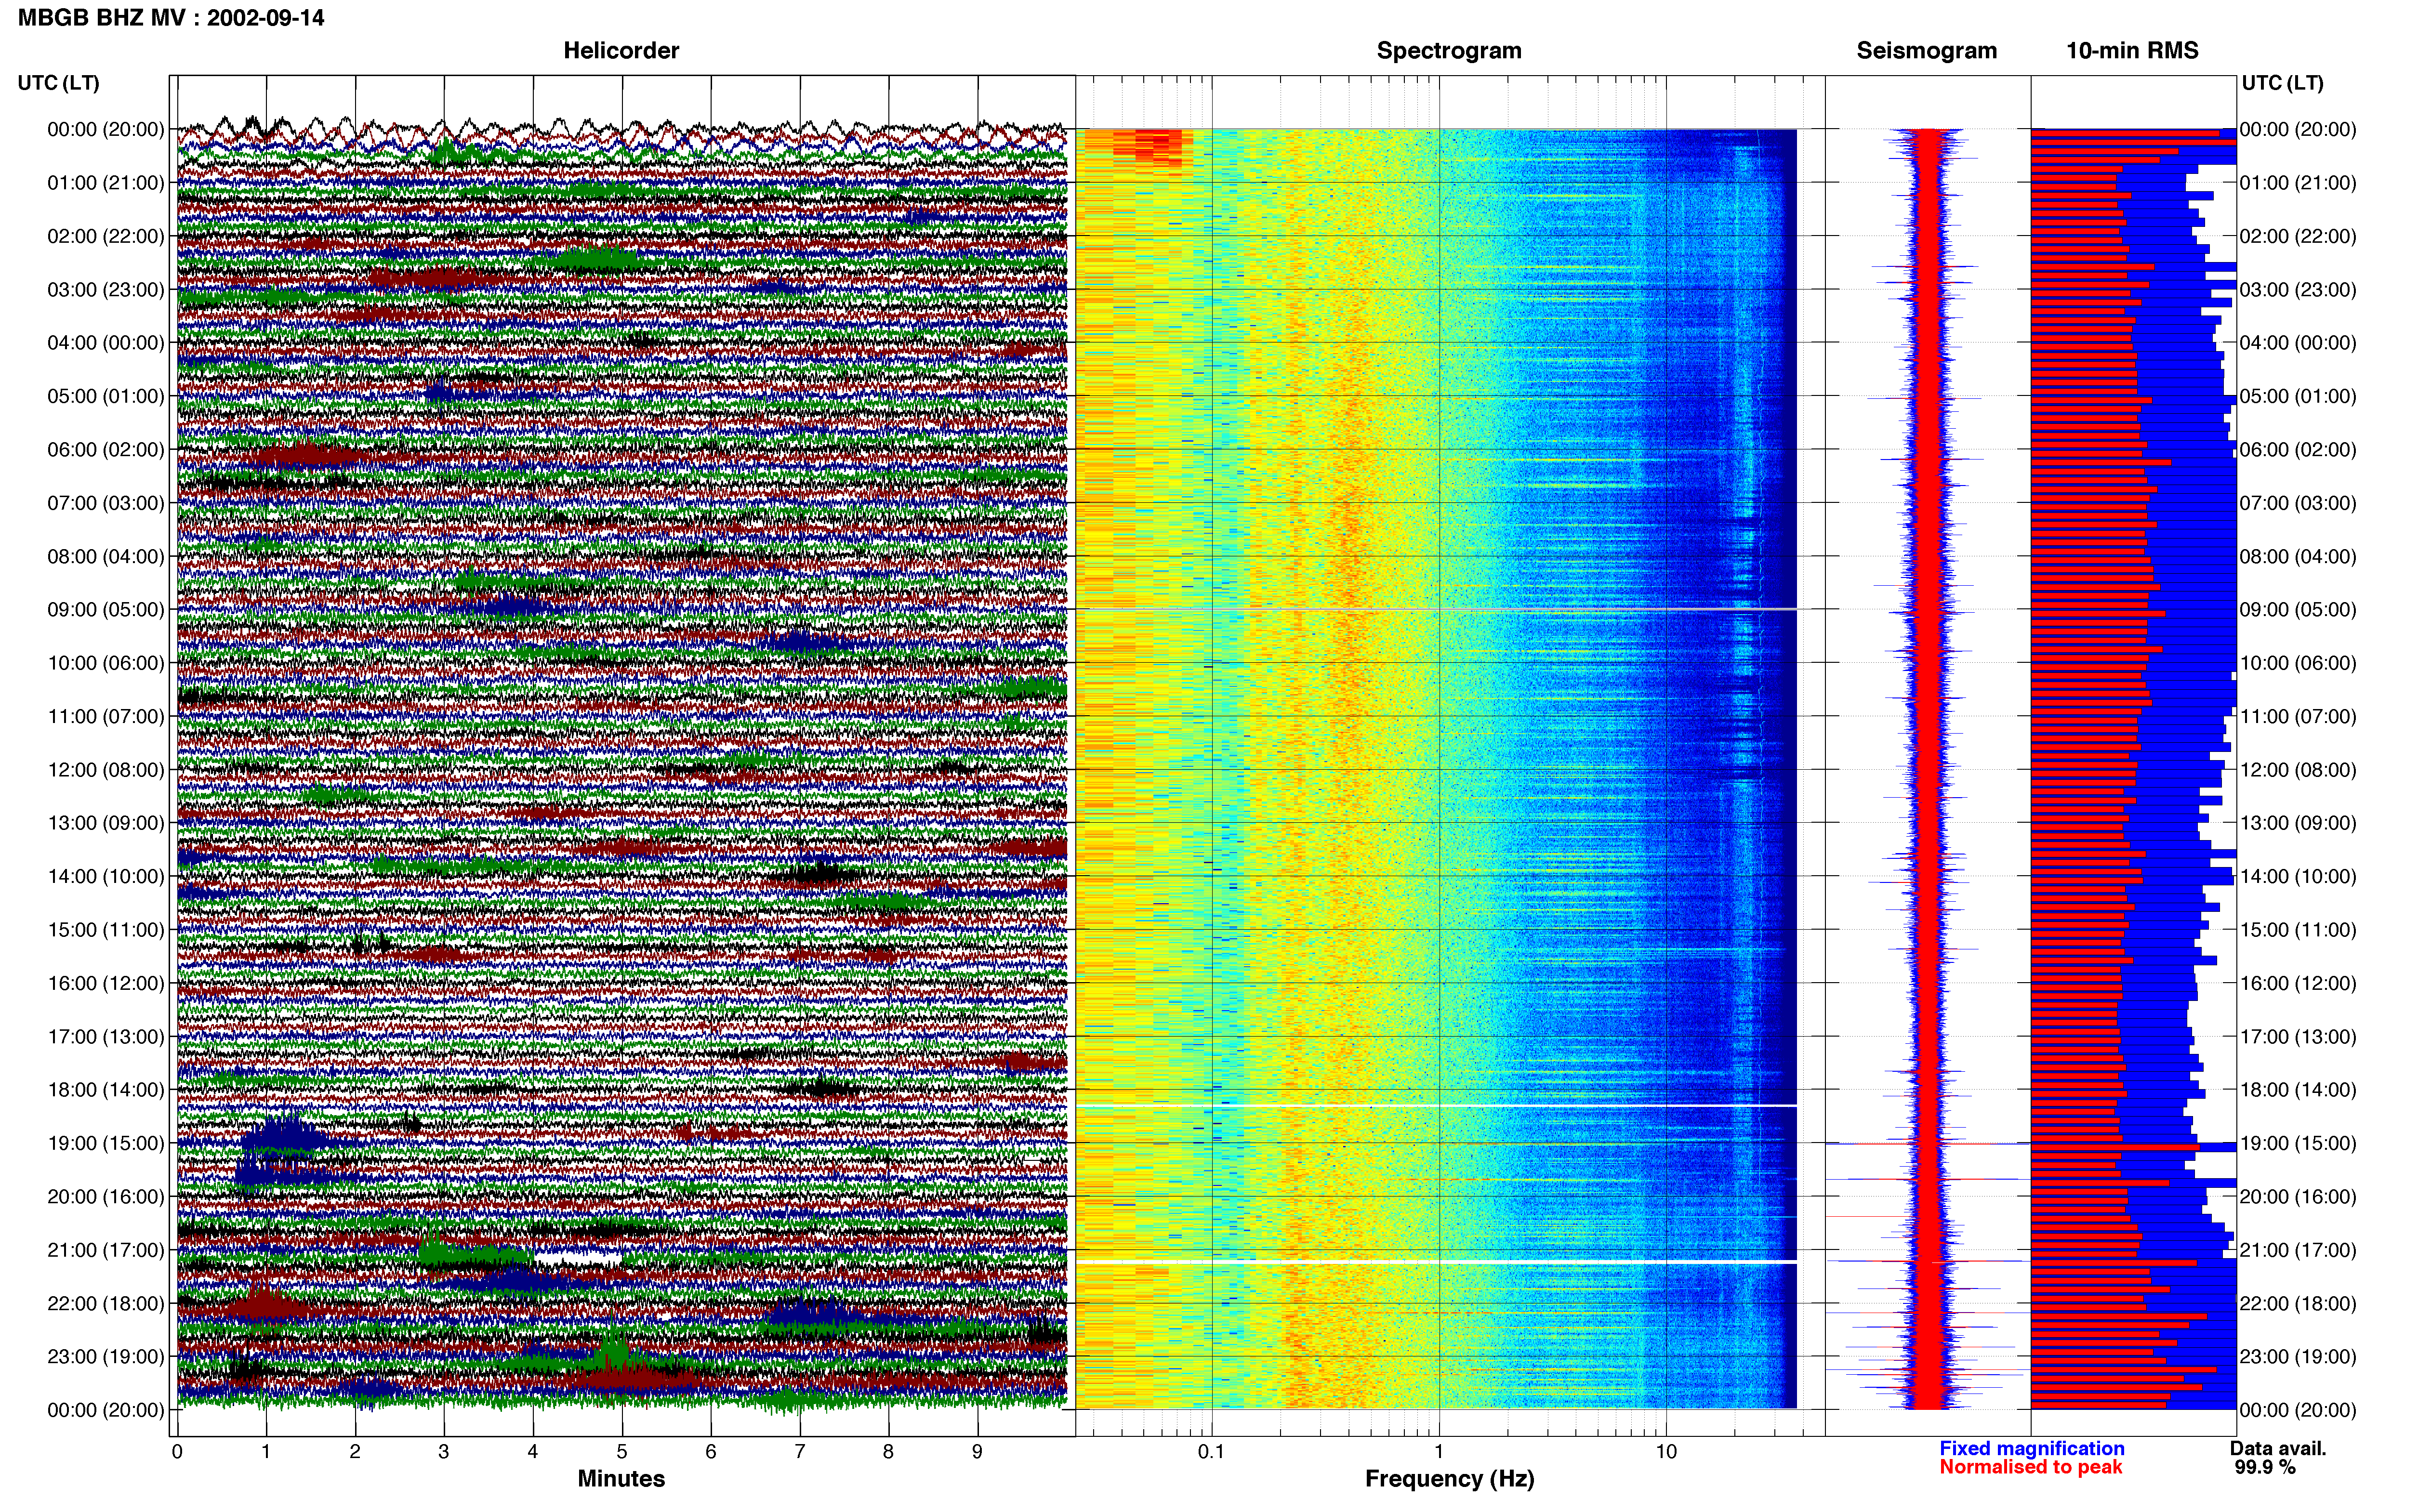
Task: Click the left '03:00 (23:00)' time label
Action: coord(106,290)
